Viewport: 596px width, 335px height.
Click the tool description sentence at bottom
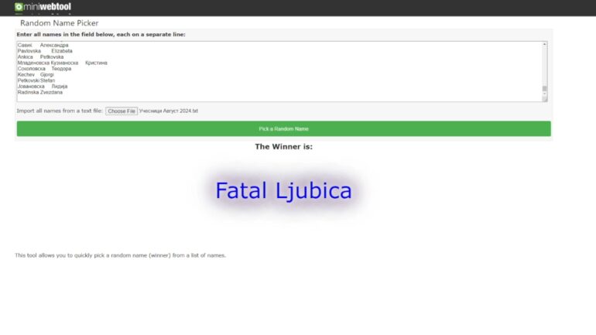point(121,255)
